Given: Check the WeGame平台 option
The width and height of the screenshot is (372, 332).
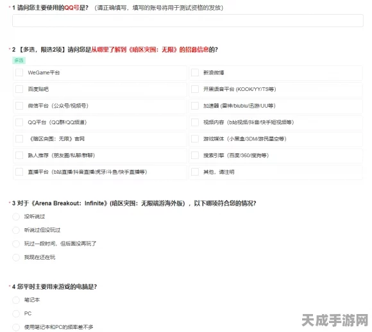Looking at the screenshot, I should point(19,72).
